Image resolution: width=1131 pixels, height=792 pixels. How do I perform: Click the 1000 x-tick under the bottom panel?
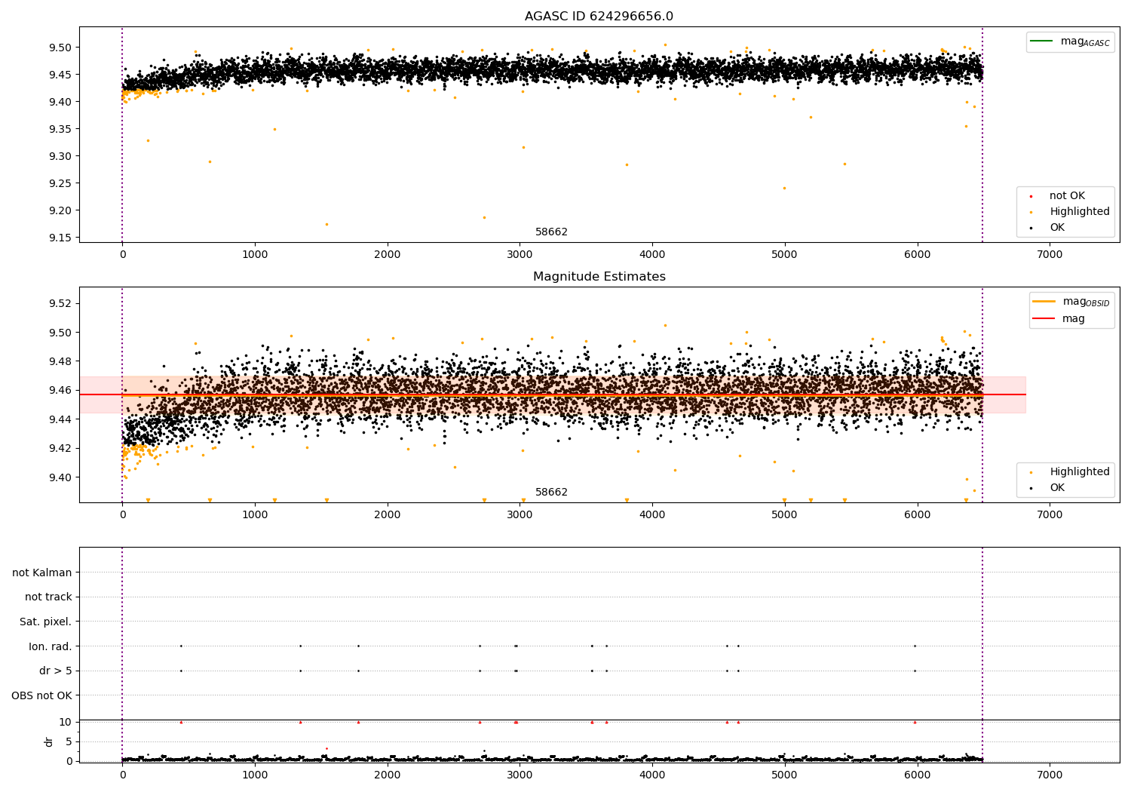[255, 775]
